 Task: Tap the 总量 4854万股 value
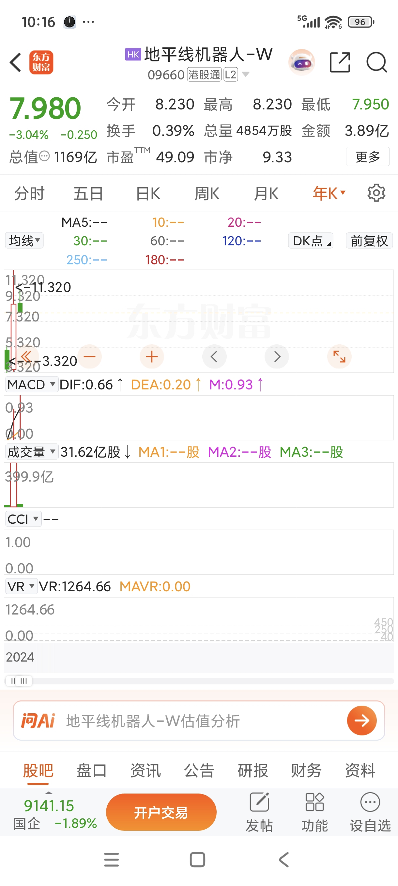[x=264, y=131]
